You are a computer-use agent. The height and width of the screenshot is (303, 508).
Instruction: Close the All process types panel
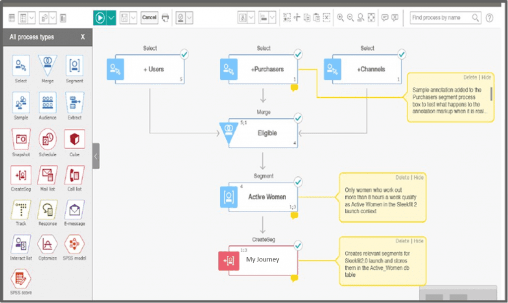click(83, 37)
